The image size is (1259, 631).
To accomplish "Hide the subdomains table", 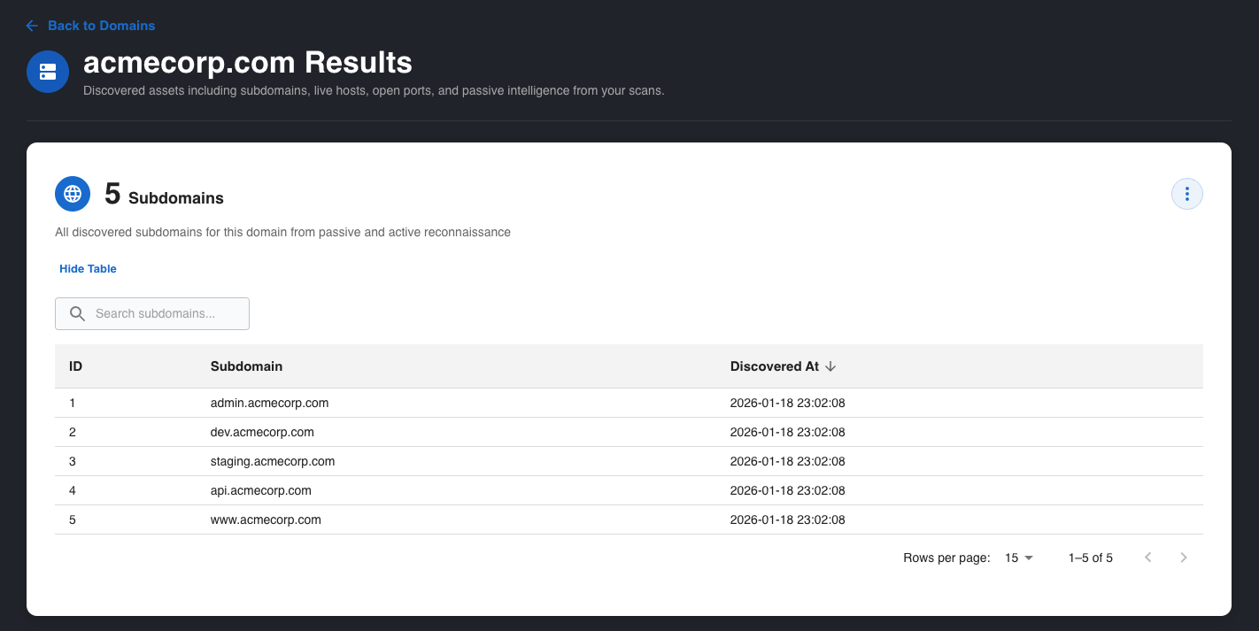I will (x=88, y=269).
